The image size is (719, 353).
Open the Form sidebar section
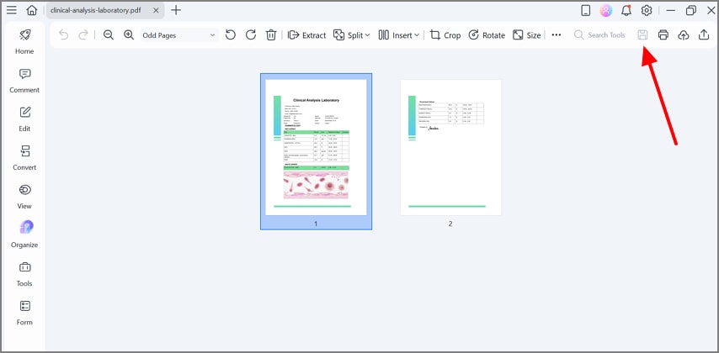click(x=24, y=313)
